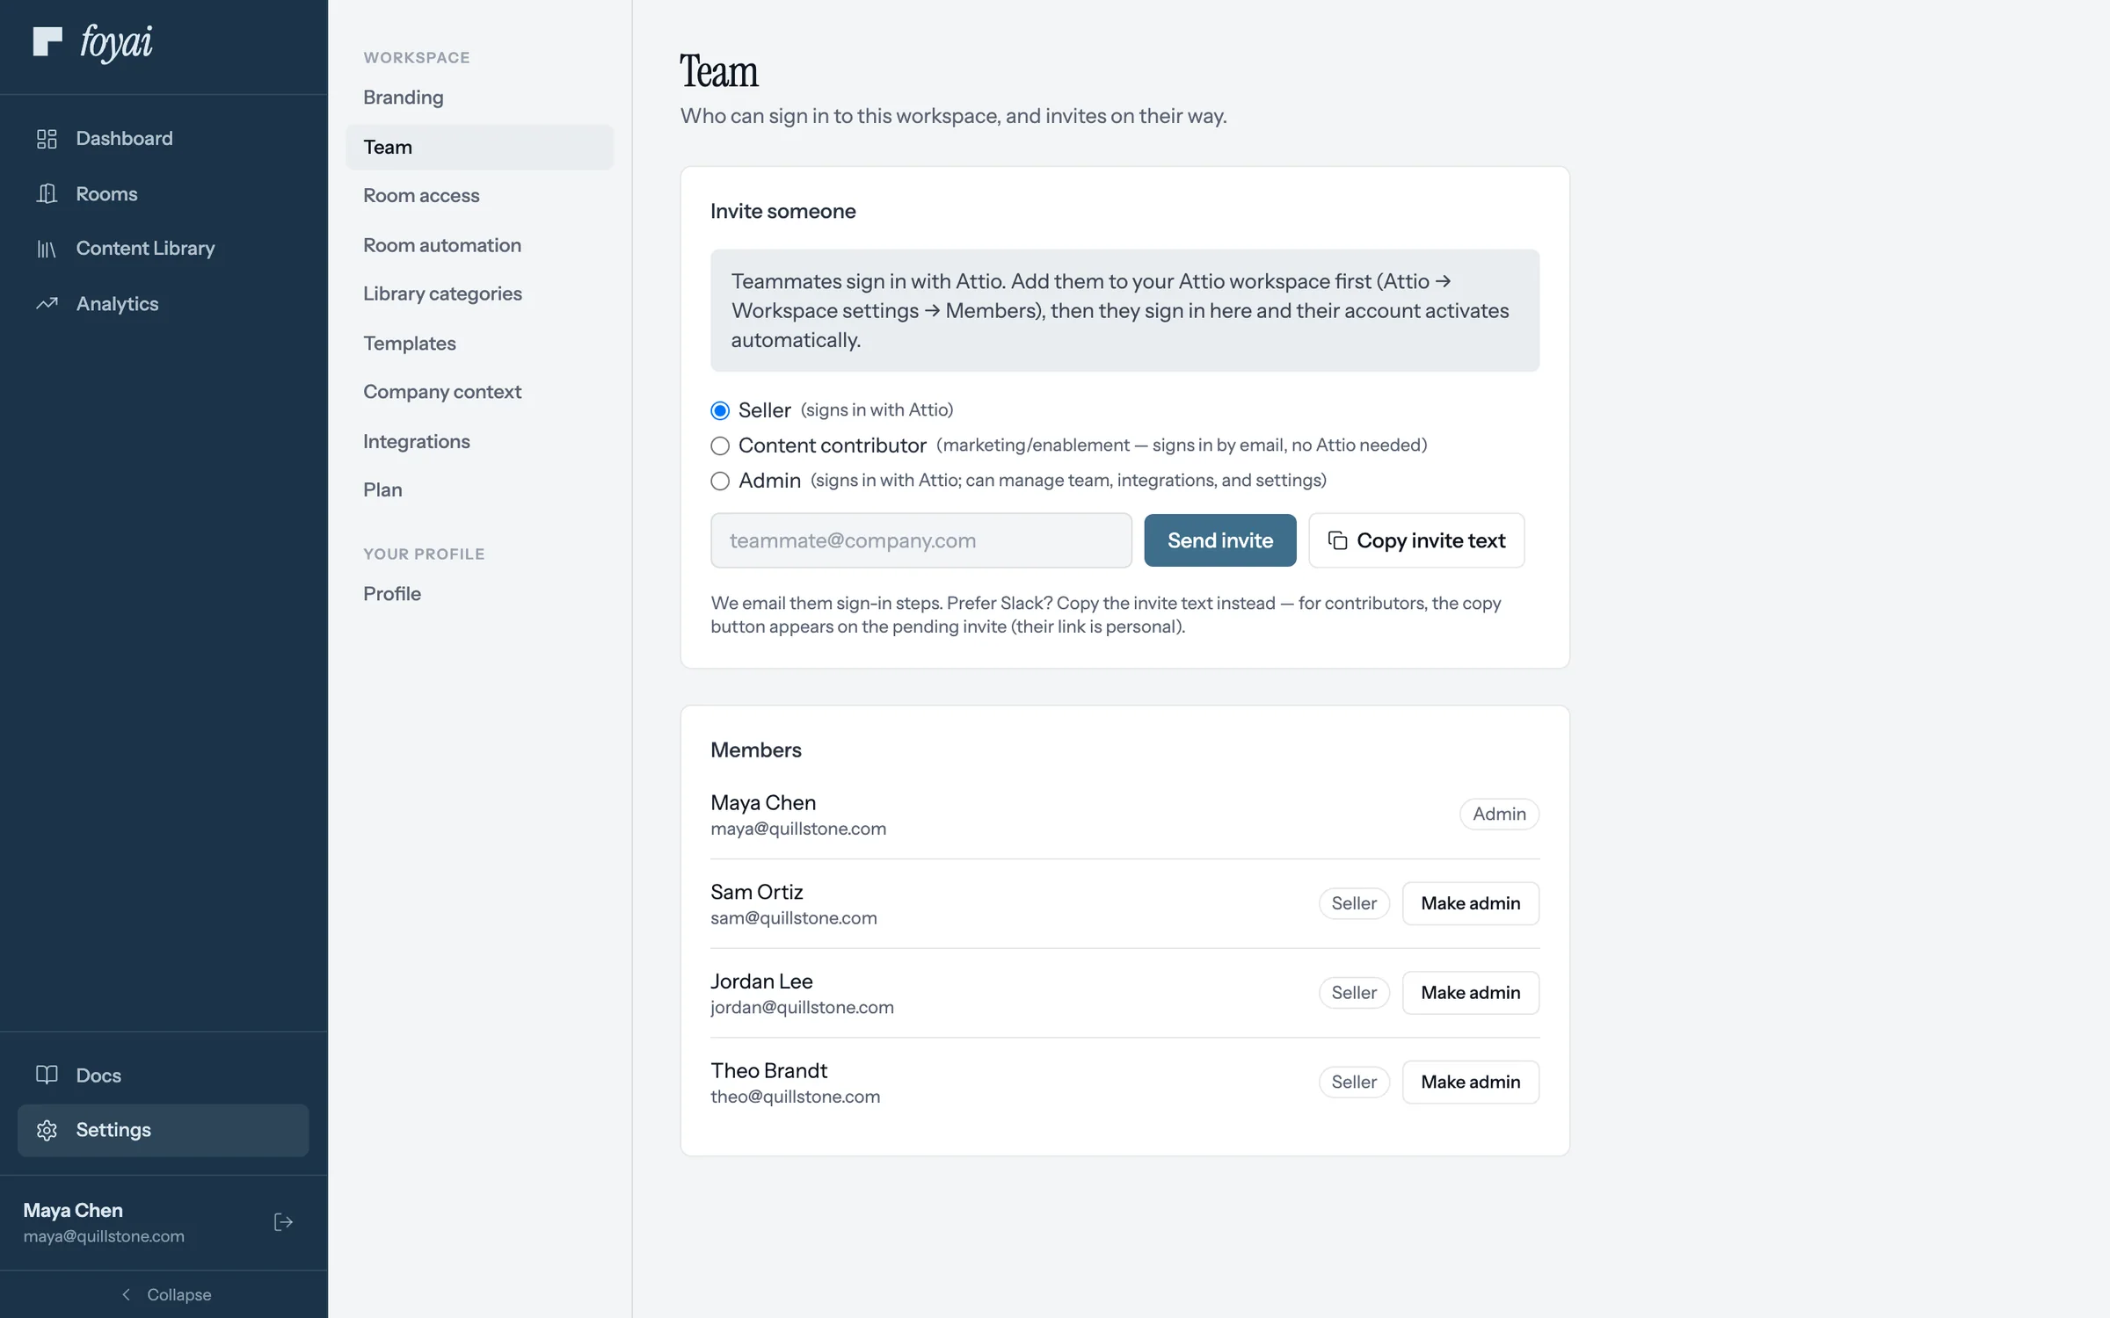Viewport: 2110px width, 1318px height.
Task: Click the foyai logo icon
Action: point(47,41)
